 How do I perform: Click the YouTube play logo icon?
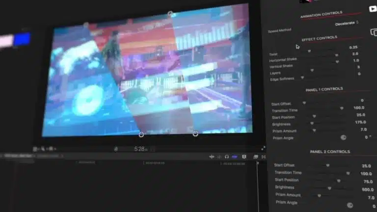[x=373, y=9]
